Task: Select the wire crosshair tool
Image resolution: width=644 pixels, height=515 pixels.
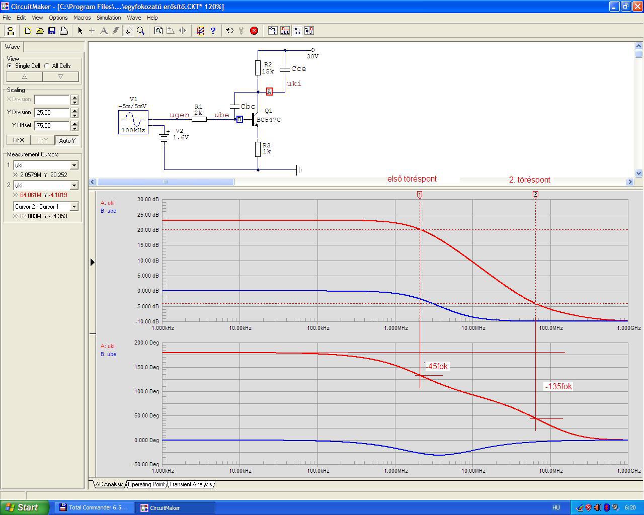Action: point(92,31)
